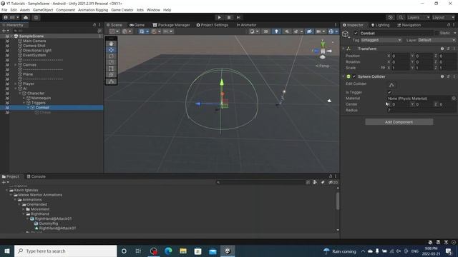Screen dimensions: 458x257
Task: Lock the Inspector panel
Action: point(449,25)
